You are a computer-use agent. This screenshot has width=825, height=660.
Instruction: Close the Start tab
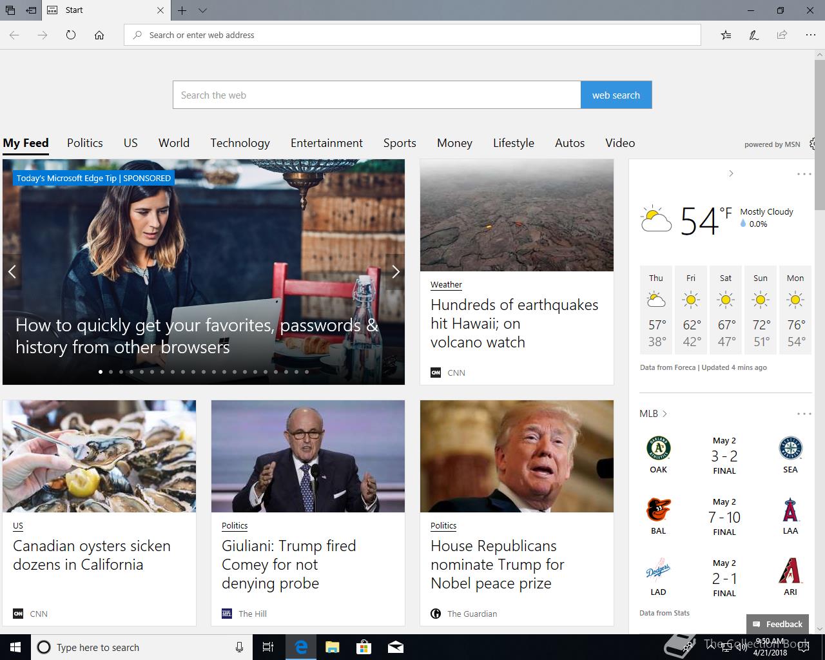(x=160, y=10)
